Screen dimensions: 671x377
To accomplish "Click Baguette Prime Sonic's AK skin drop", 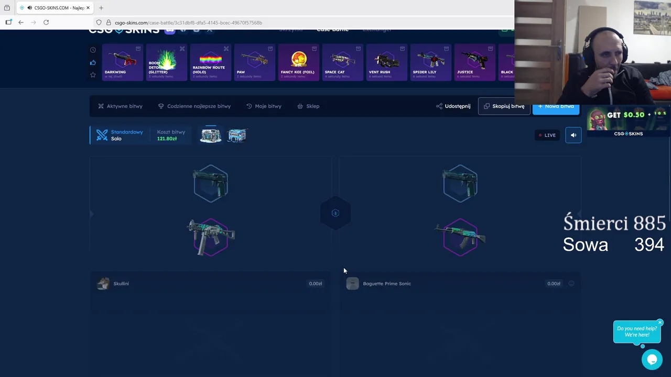I will click(460, 237).
